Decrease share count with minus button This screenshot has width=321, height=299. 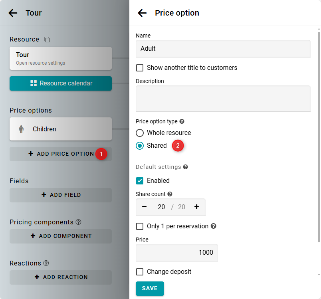coord(145,207)
